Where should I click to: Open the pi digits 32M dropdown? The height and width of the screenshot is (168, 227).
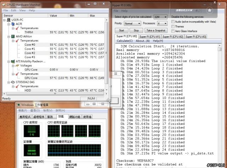click(161, 17)
